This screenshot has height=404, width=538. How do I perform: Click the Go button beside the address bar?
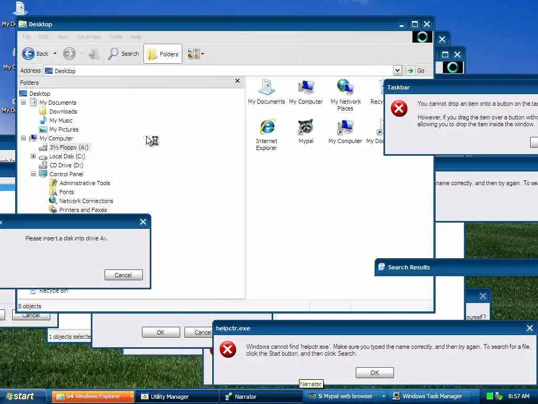tap(416, 70)
